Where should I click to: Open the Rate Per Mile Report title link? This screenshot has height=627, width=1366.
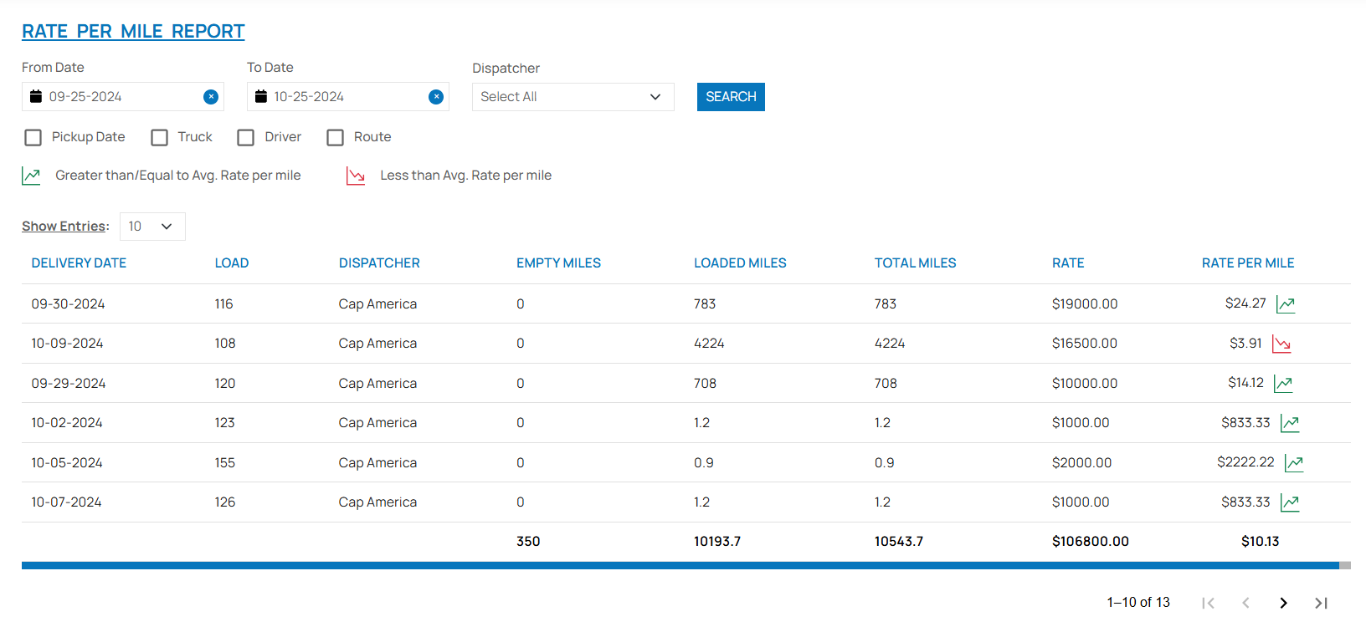click(133, 32)
